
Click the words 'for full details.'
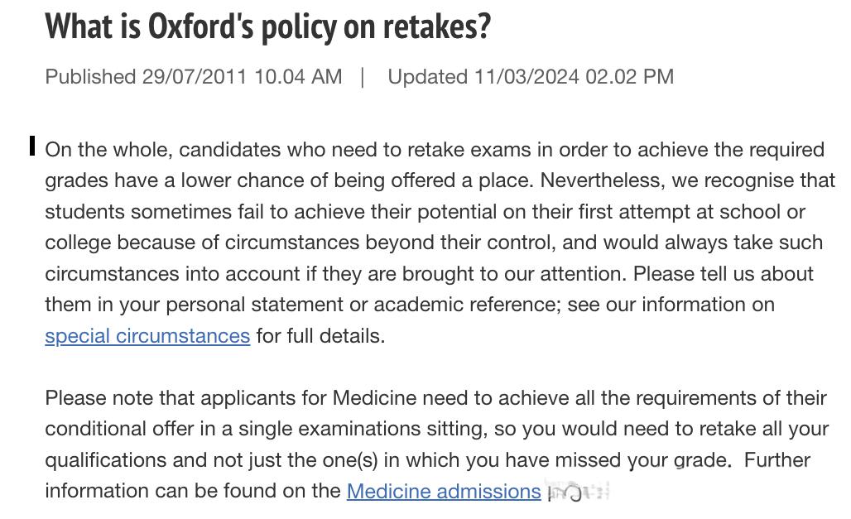(320, 336)
